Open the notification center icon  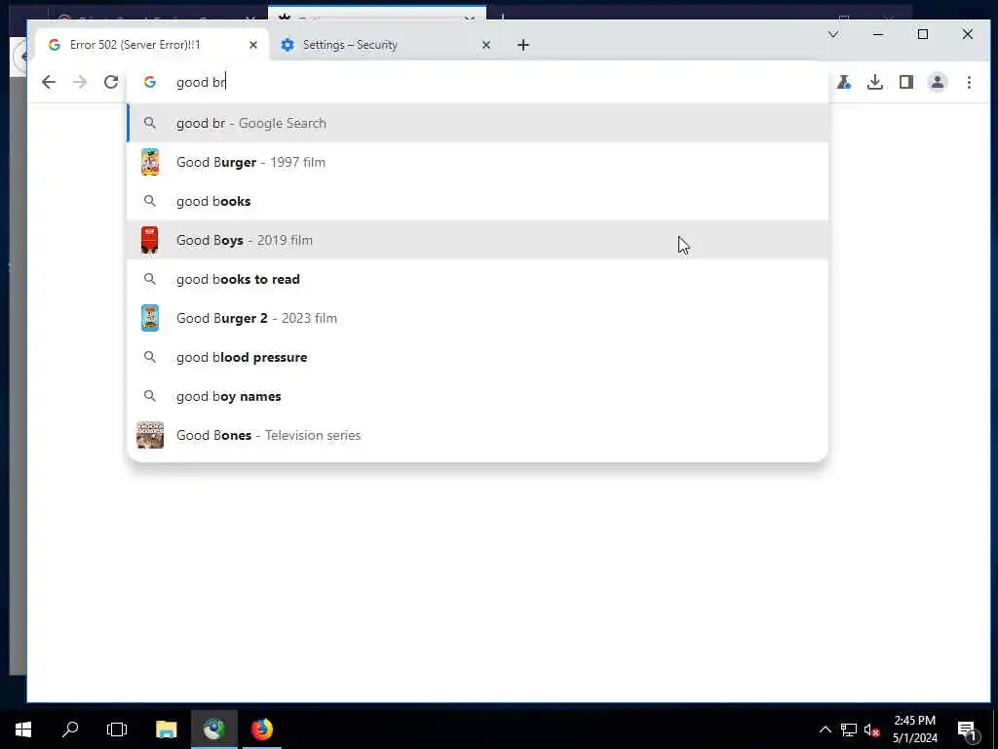(x=968, y=729)
